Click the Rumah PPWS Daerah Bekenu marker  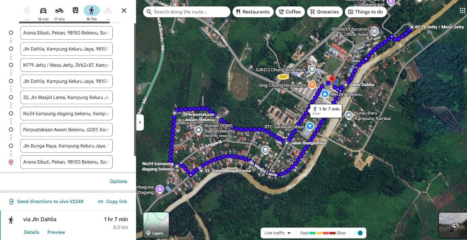click(198, 129)
